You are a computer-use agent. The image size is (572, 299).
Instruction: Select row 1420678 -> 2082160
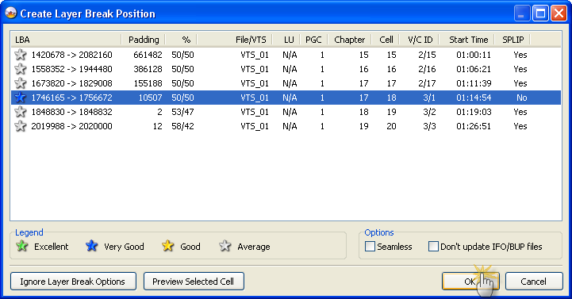pos(286,55)
